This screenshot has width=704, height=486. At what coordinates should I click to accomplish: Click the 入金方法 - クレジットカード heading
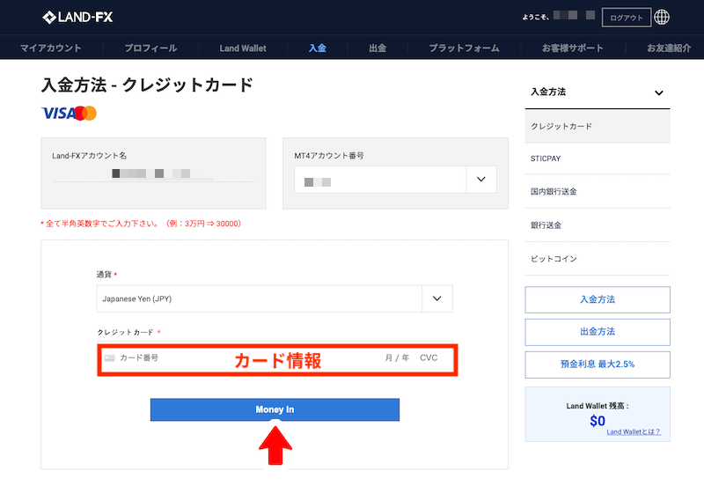pos(147,85)
